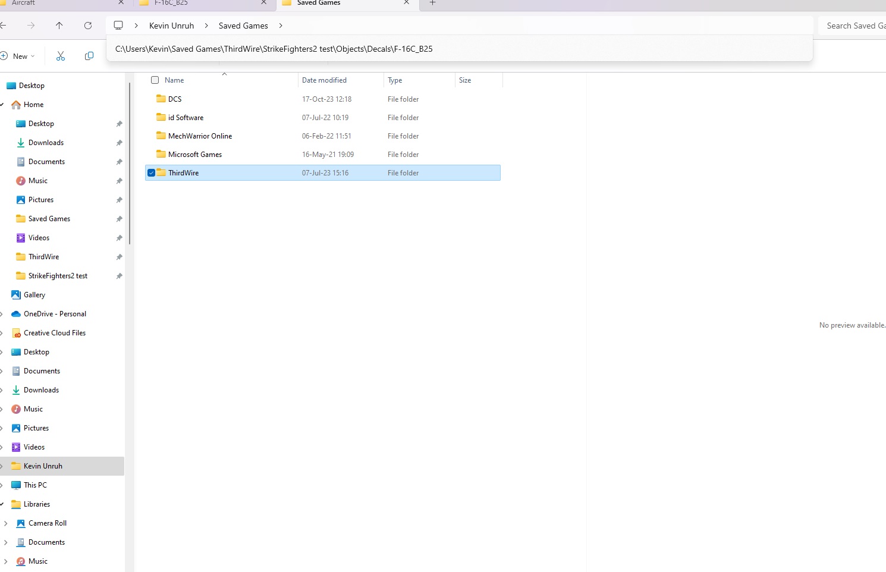This screenshot has width=886, height=572.
Task: Go up one folder level
Action: 59,26
